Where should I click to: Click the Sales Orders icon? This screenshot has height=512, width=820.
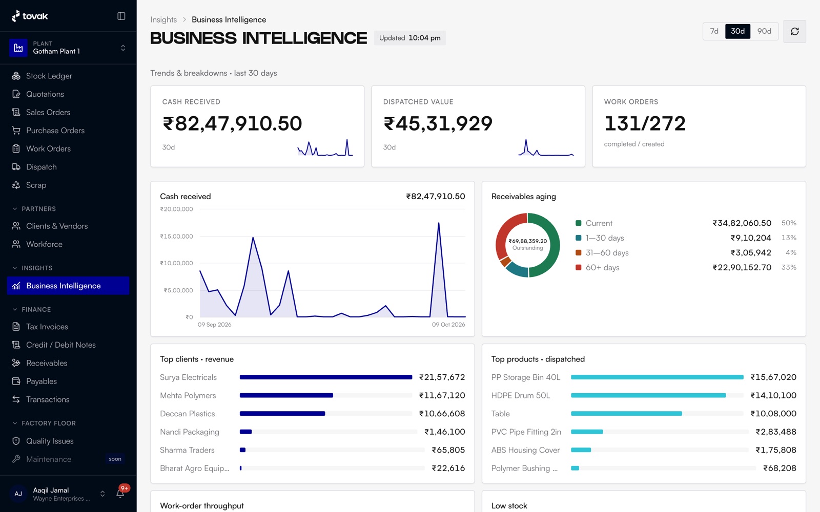pyautogui.click(x=16, y=112)
